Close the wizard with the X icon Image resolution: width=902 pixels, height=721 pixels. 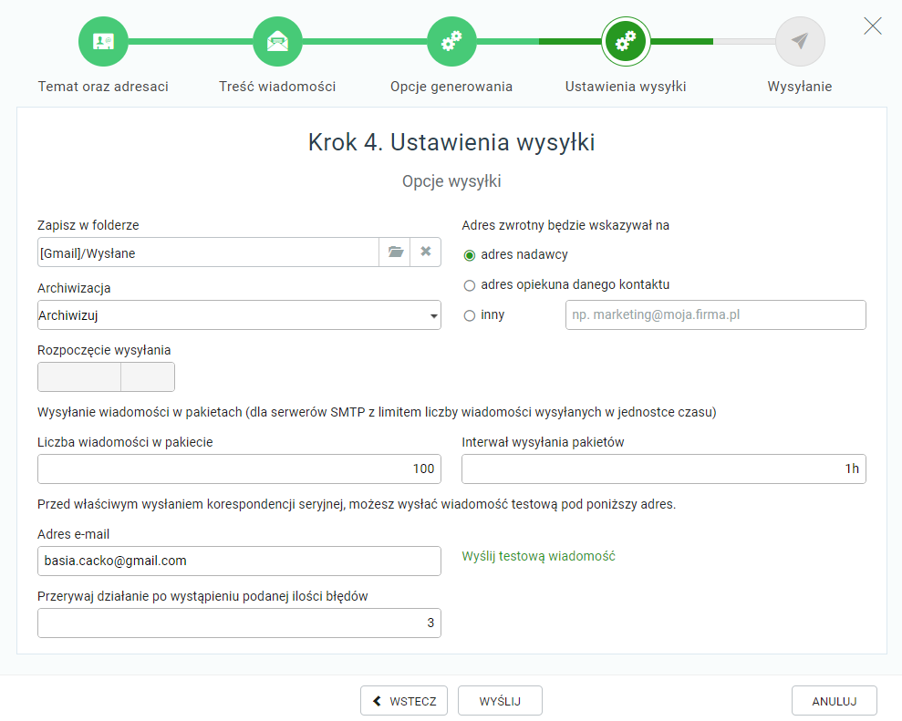point(873,26)
